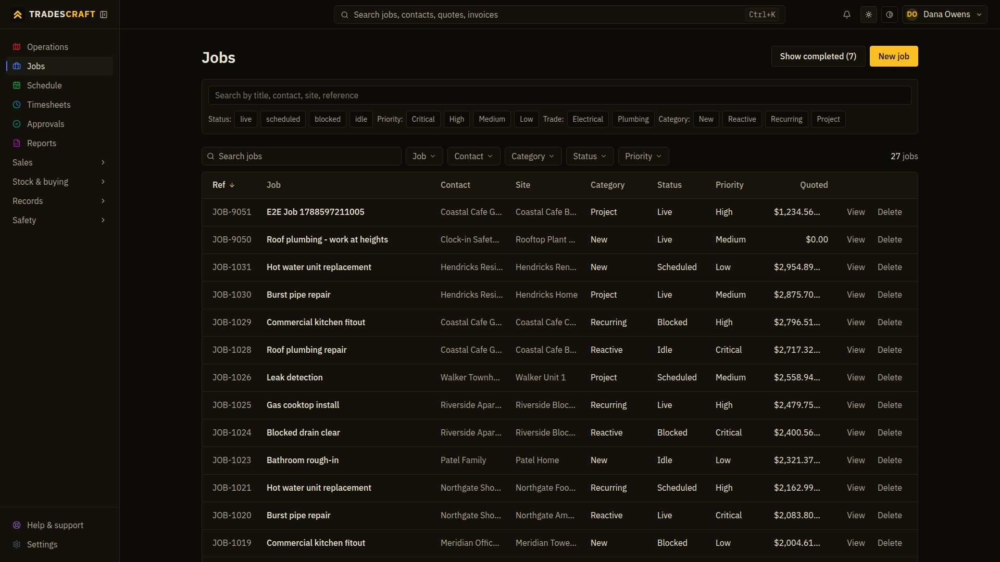1000x562 pixels.
Task: Go to Timesheets in sidebar
Action: coord(59,105)
